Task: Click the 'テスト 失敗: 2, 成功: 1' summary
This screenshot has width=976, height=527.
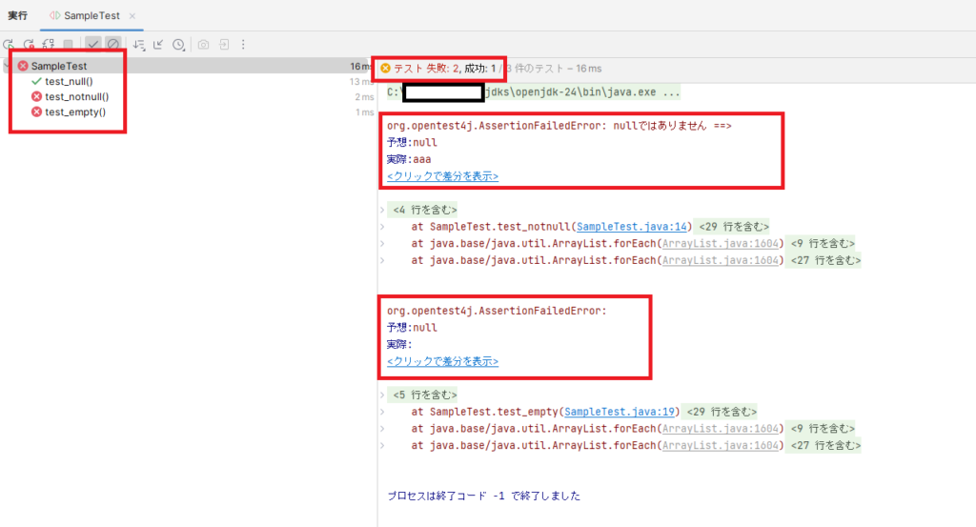Action: (x=444, y=69)
